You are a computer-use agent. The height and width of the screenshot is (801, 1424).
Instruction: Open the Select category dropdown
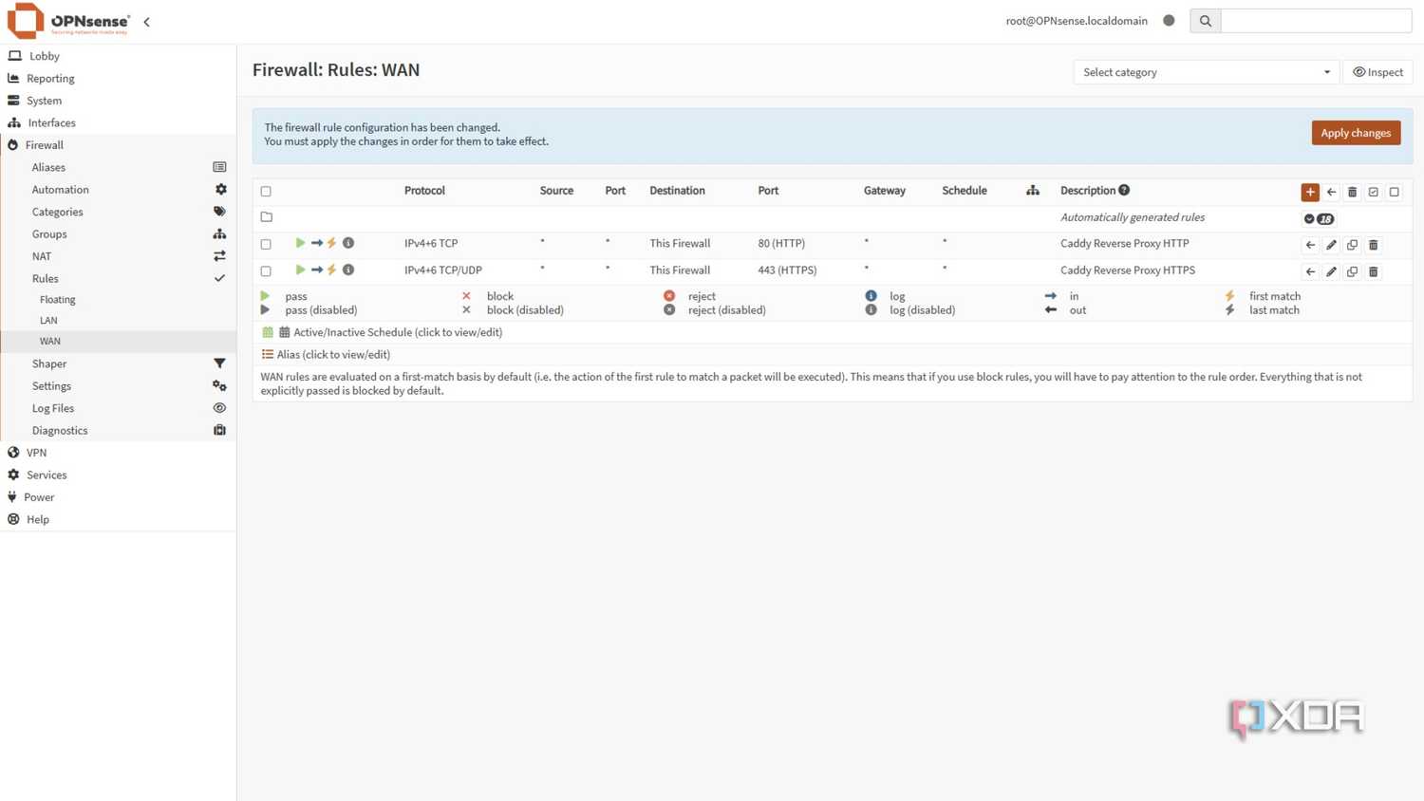pyautogui.click(x=1206, y=72)
